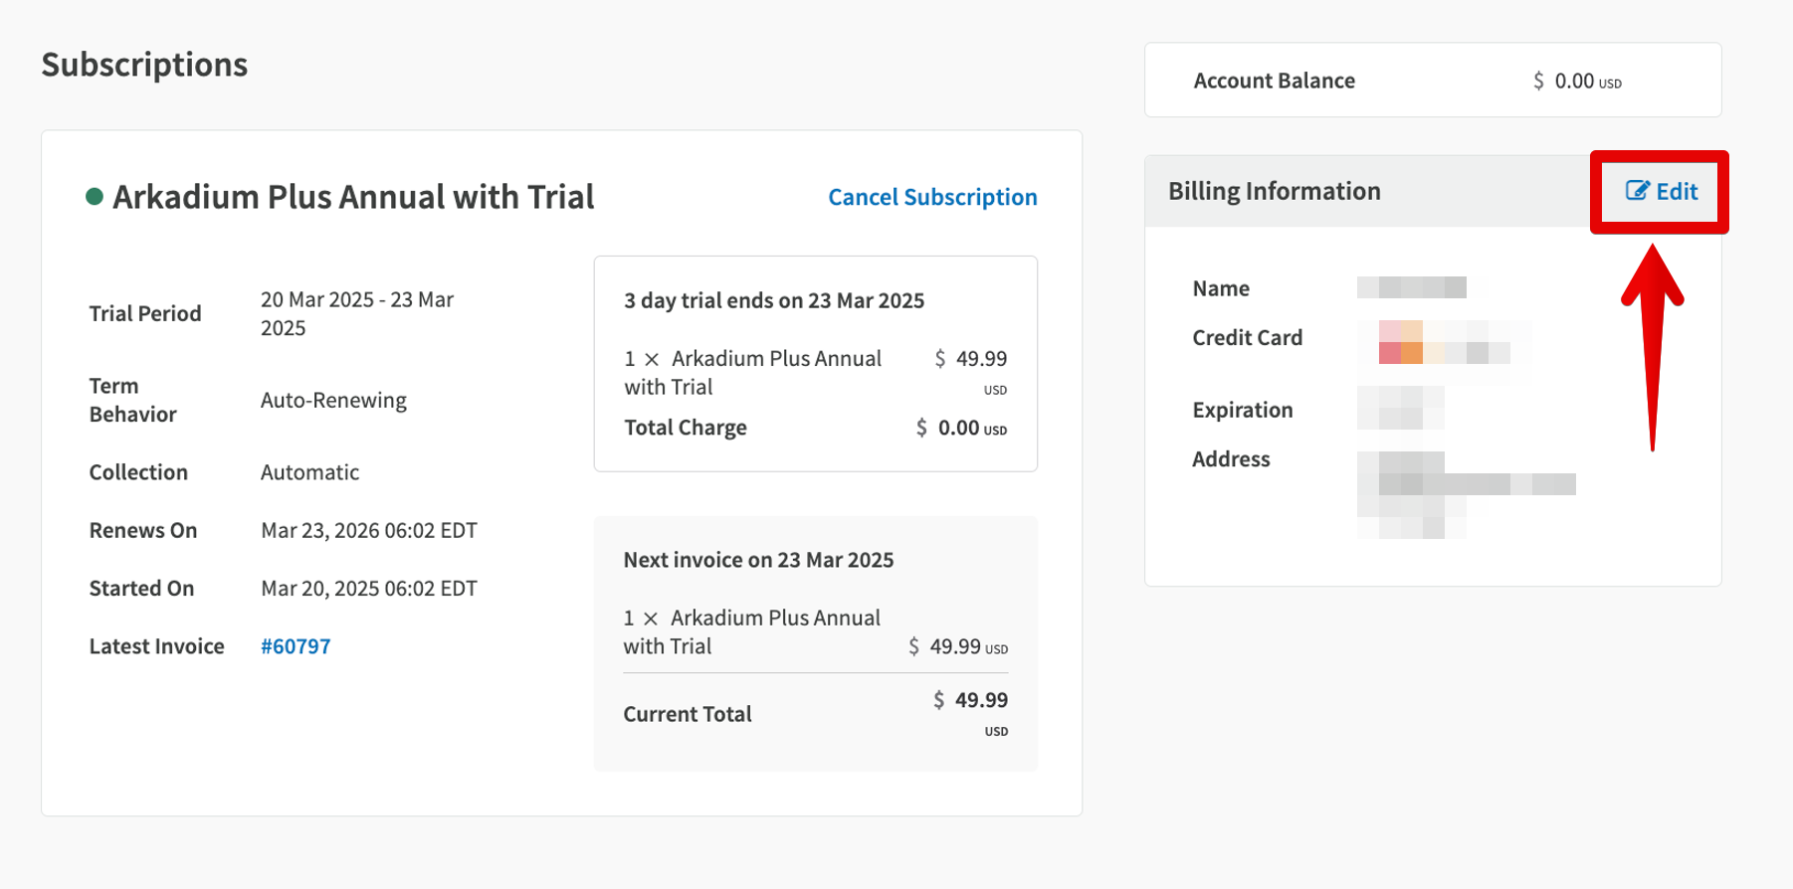Screen dimensions: 1793x889
Task: Select the Subscriptions page heading
Action: click(x=144, y=65)
